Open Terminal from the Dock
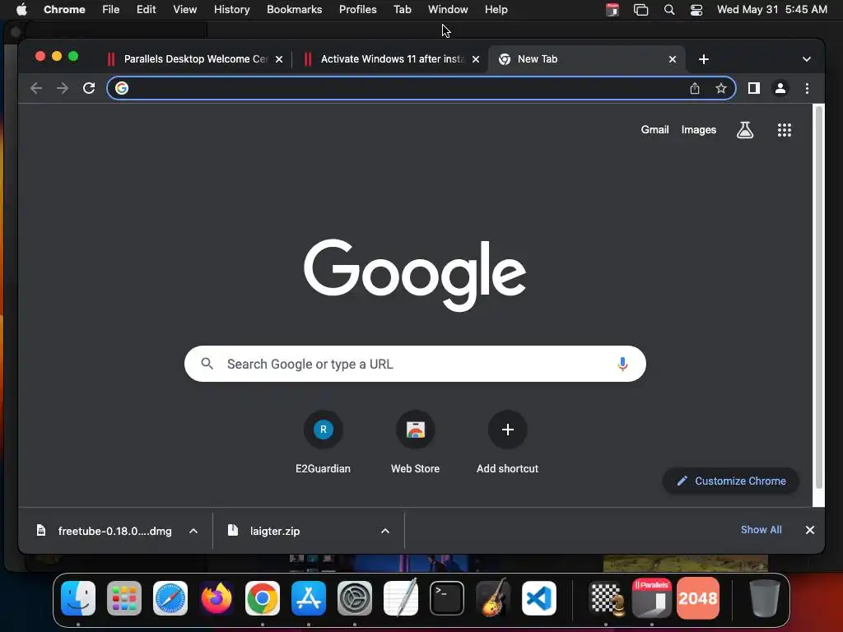 coord(447,598)
